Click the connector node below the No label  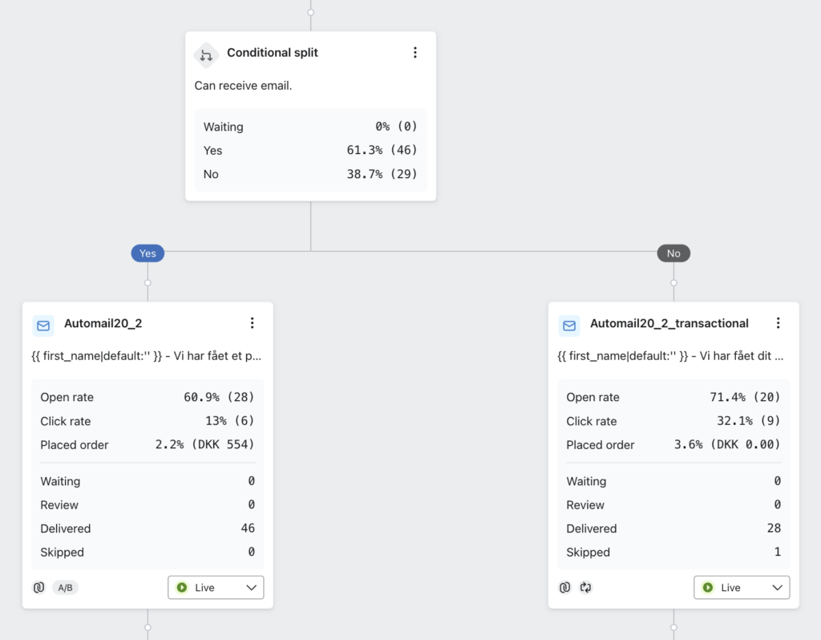coord(673,282)
